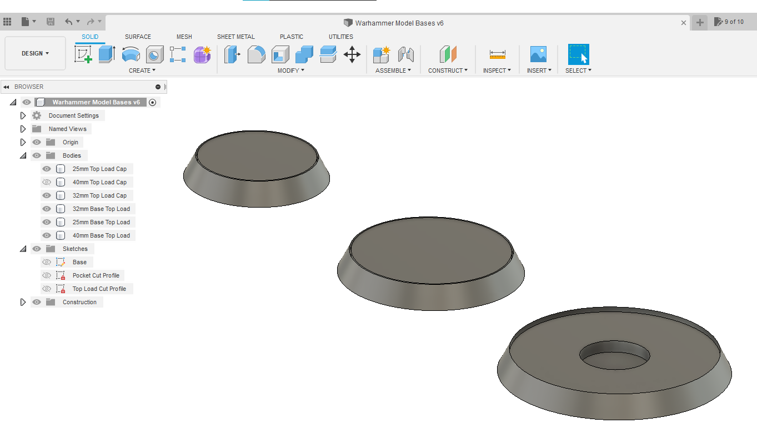Toggle visibility of Bodies folder
This screenshot has height=448, width=757.
[x=37, y=155]
